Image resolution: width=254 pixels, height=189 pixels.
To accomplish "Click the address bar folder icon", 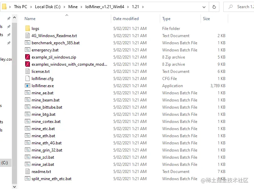I will click(x=4, y=7).
